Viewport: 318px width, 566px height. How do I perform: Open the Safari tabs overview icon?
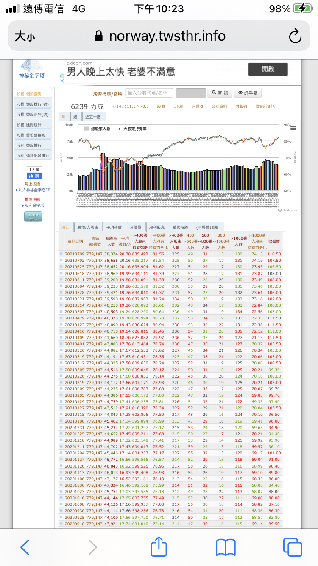[292, 547]
